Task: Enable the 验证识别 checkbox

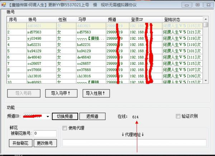Action: tap(178, 116)
